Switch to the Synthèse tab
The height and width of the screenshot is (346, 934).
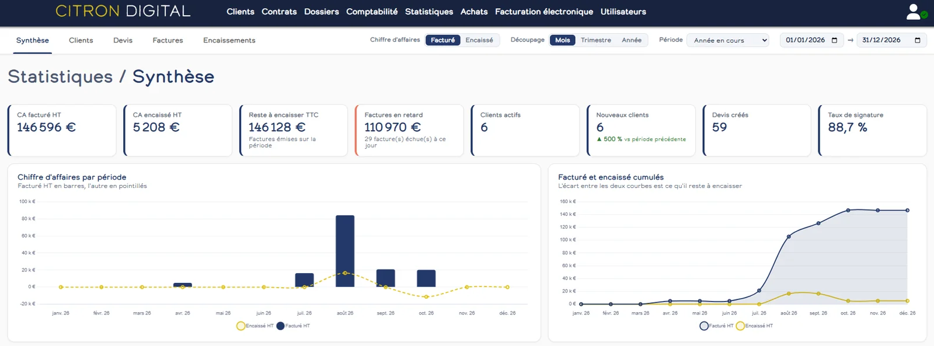(x=33, y=40)
